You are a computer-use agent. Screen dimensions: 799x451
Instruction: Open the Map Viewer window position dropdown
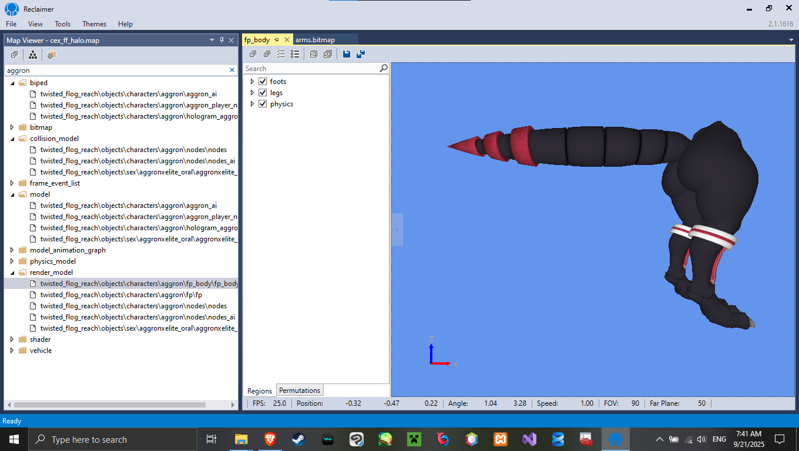211,40
